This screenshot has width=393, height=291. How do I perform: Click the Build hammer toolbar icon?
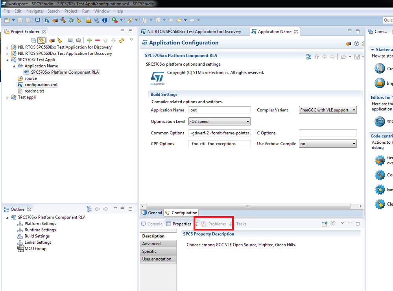coord(63,20)
